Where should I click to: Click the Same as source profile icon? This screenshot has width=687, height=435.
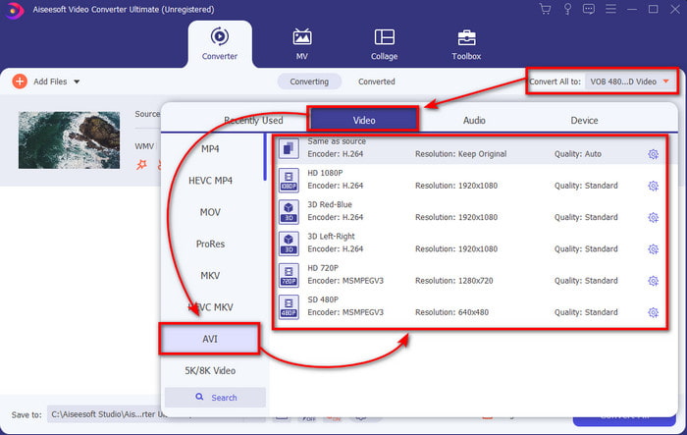coord(289,148)
